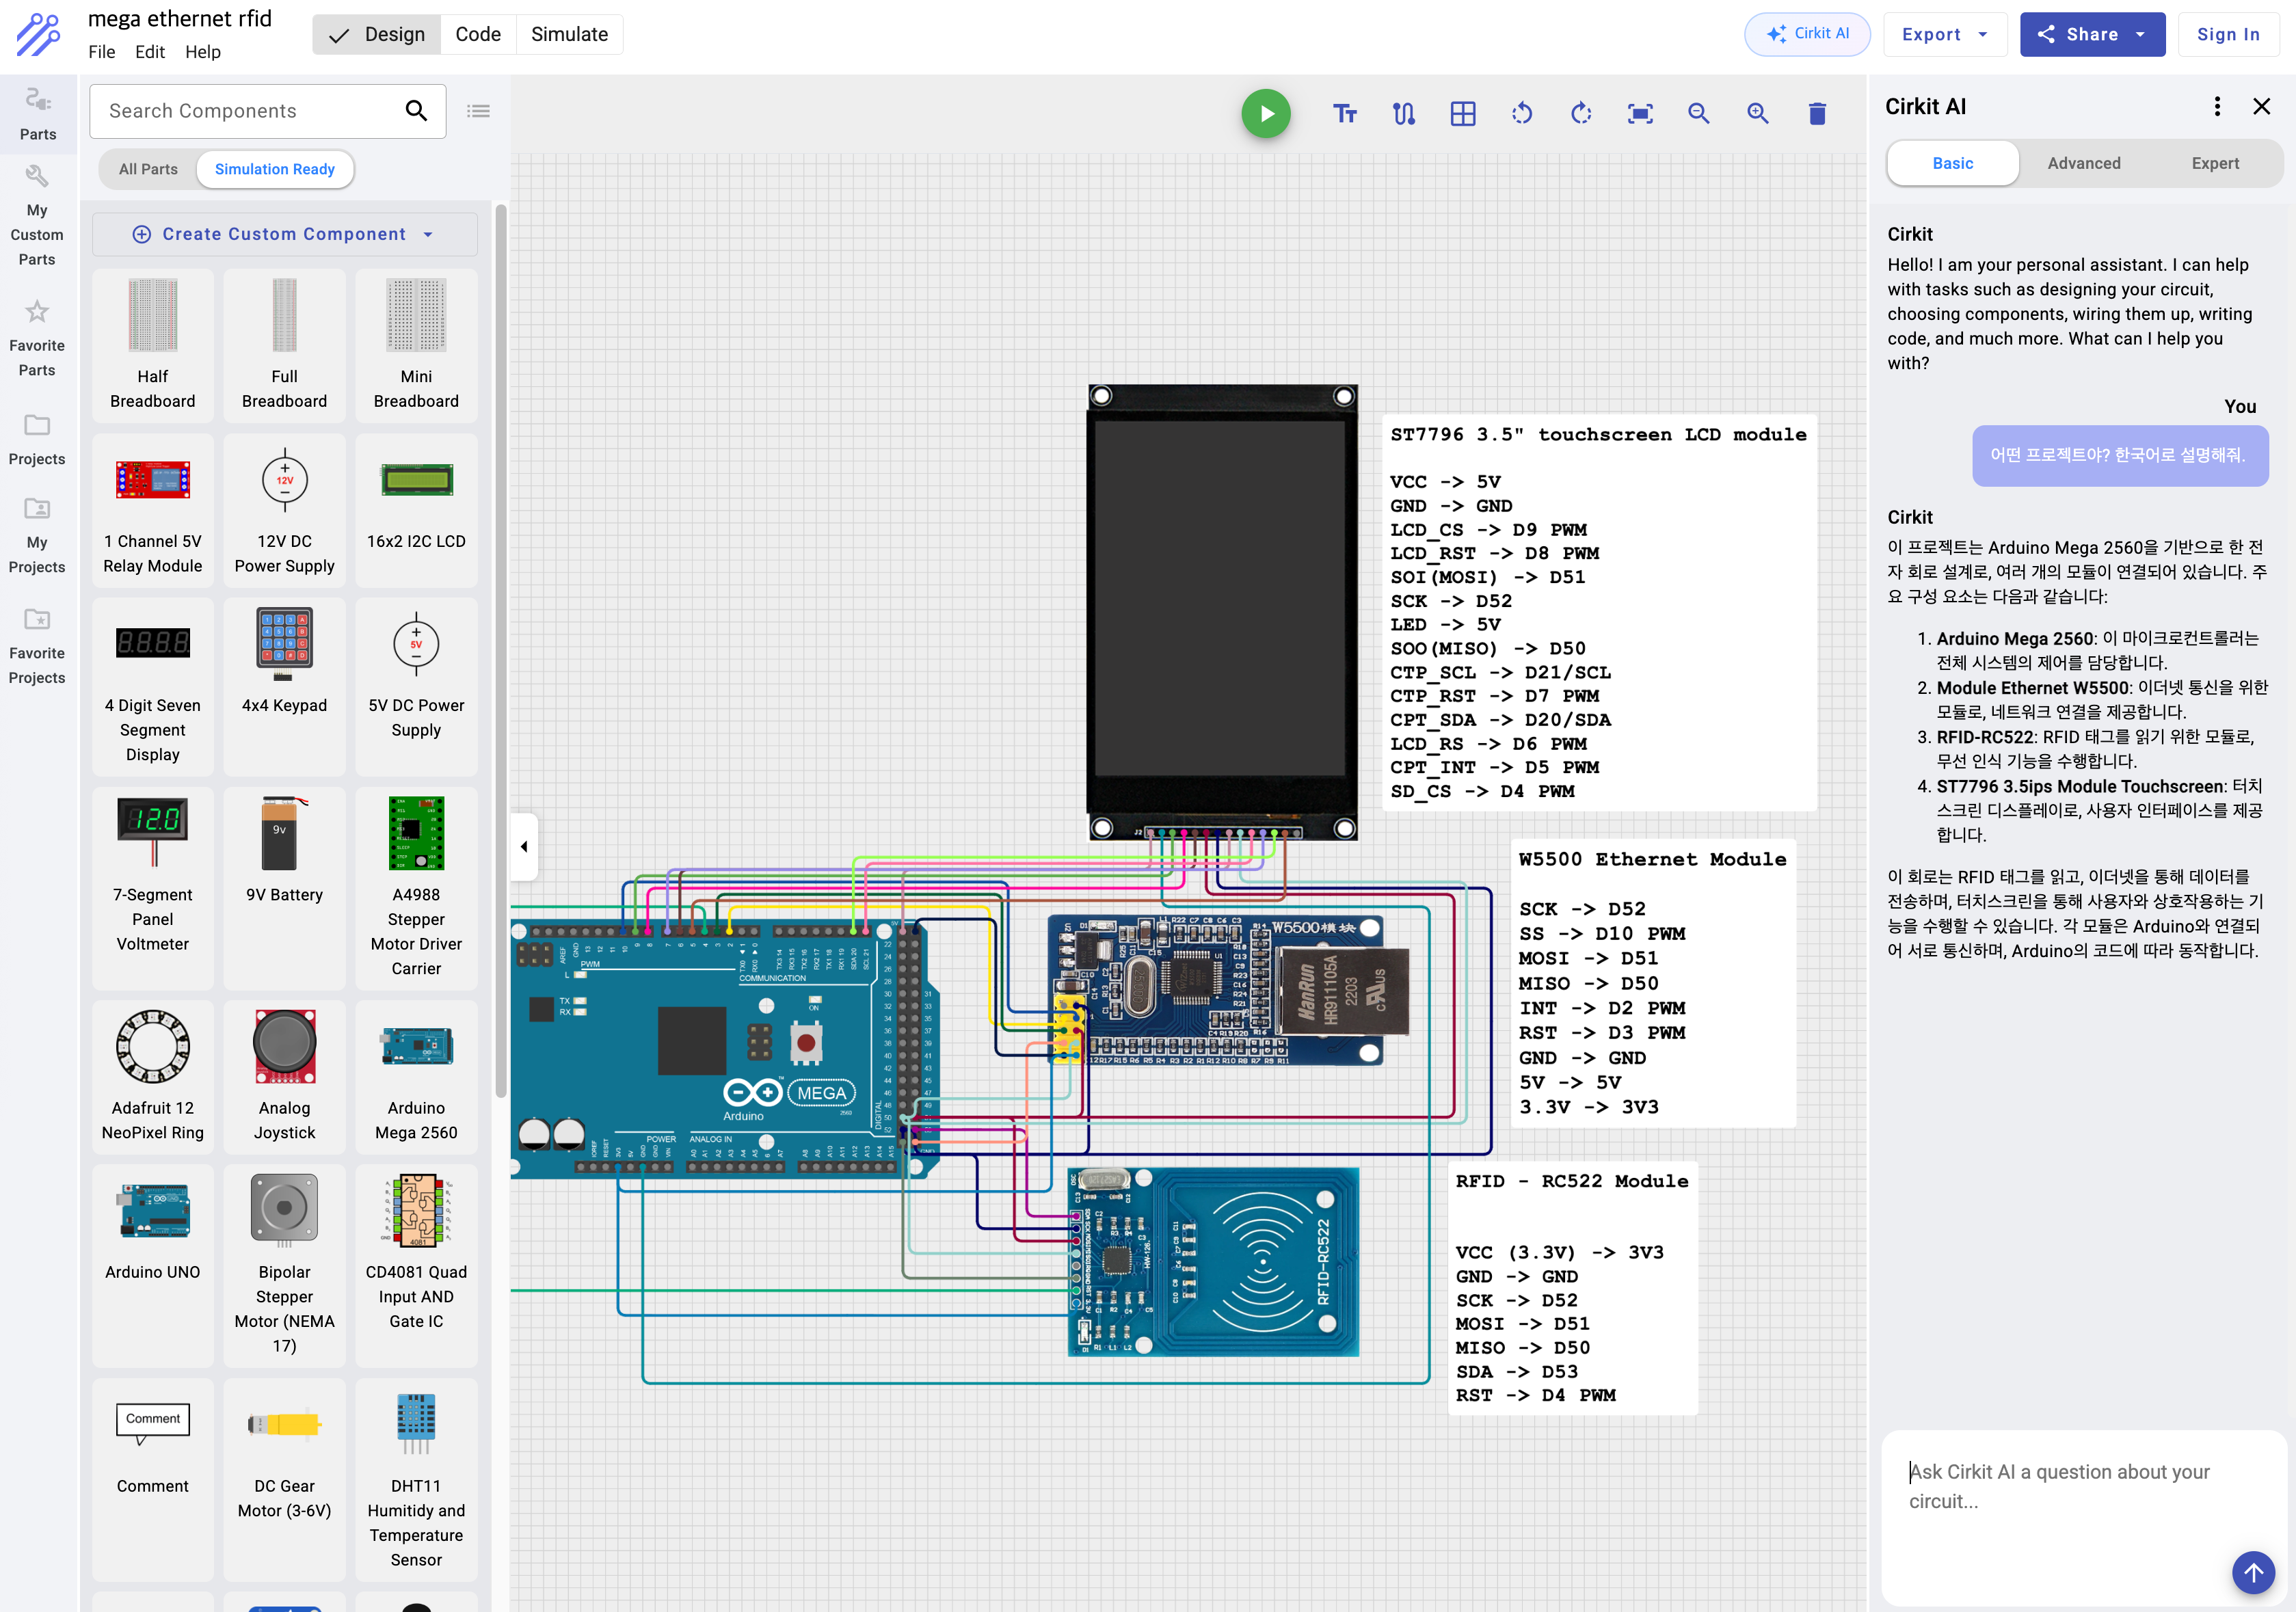
Task: Click the add text tool icon
Action: click(1344, 114)
